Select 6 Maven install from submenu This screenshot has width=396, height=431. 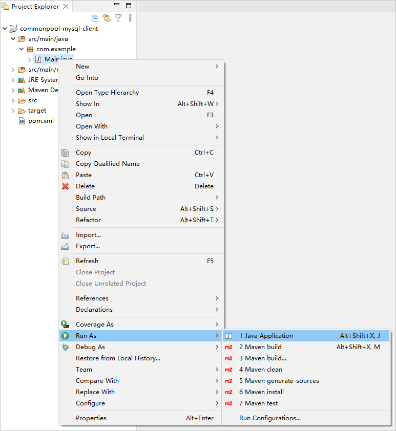click(261, 392)
